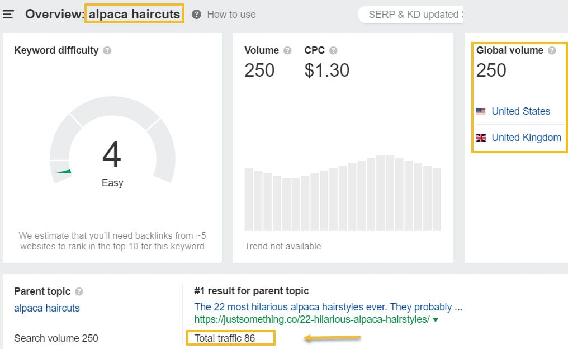Open the 'How to use' guide
The height and width of the screenshot is (349, 568).
(x=230, y=15)
